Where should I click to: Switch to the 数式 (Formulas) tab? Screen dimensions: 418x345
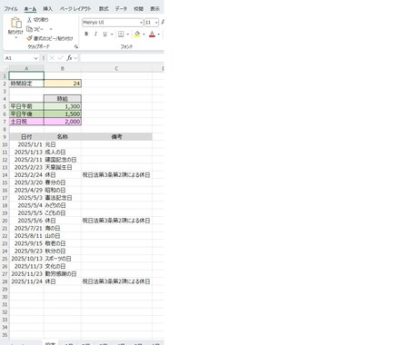pos(104,9)
